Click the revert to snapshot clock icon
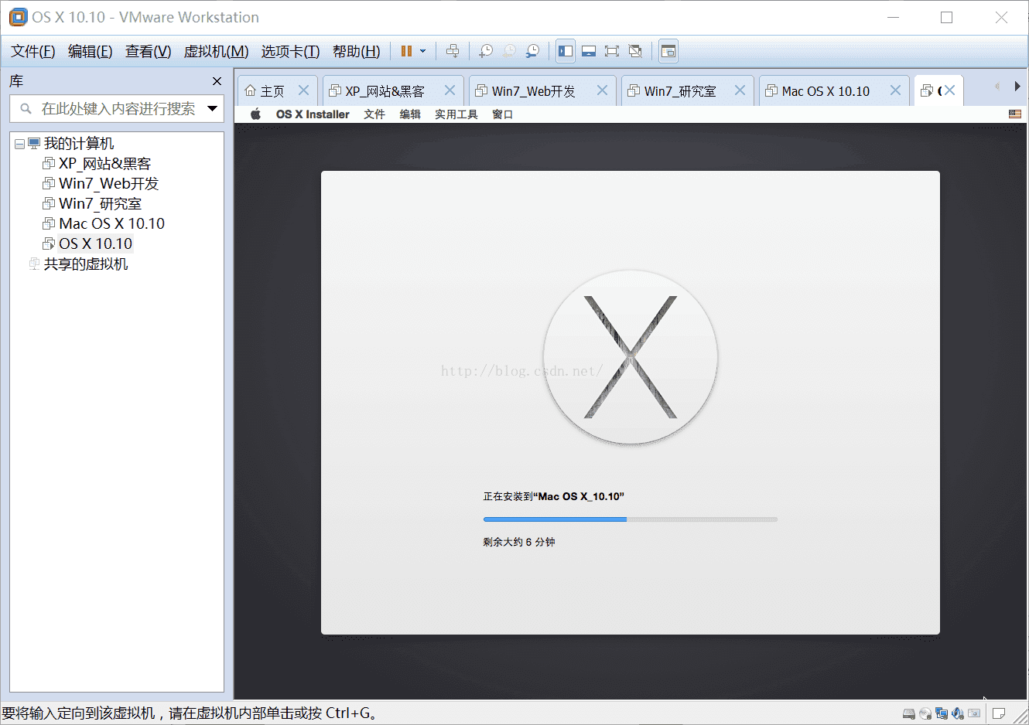The height and width of the screenshot is (725, 1029). pyautogui.click(x=509, y=51)
